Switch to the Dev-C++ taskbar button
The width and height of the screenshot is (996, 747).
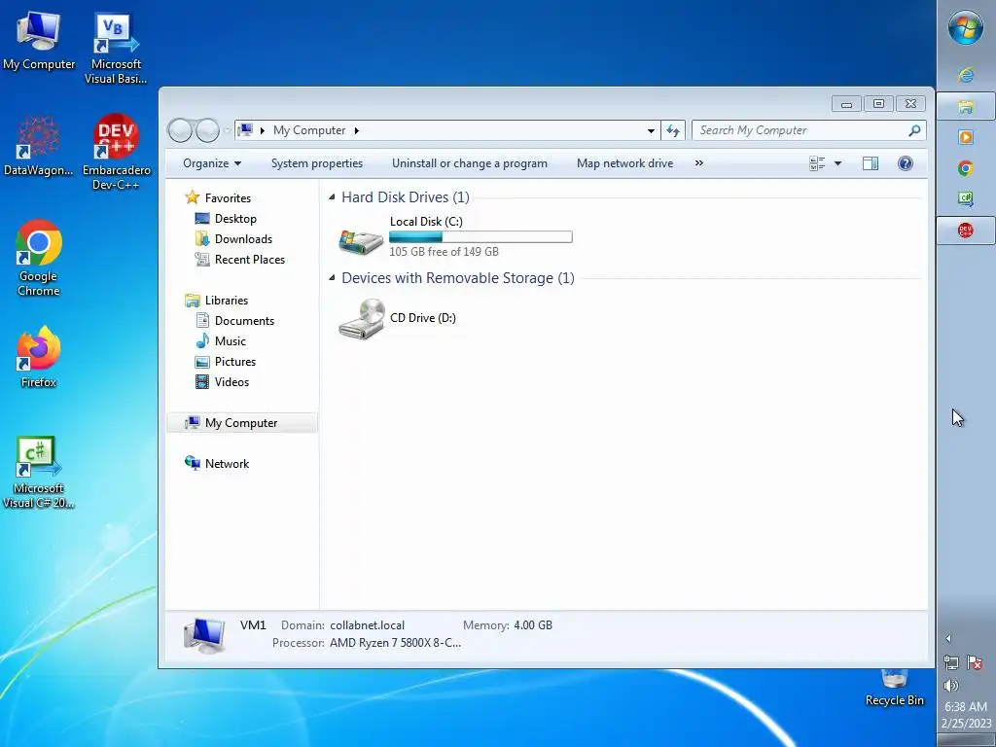(x=966, y=230)
